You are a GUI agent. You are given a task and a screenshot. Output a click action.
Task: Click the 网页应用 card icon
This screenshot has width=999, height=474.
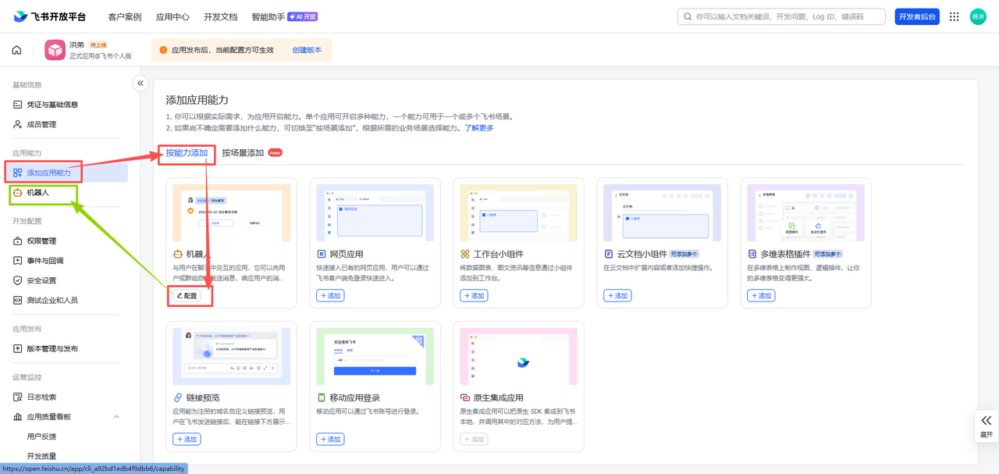[320, 252]
